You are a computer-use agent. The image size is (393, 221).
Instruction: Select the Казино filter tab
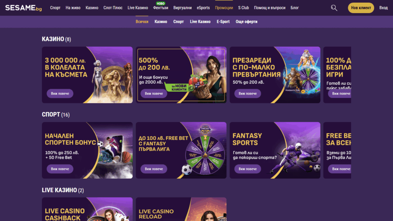click(161, 21)
